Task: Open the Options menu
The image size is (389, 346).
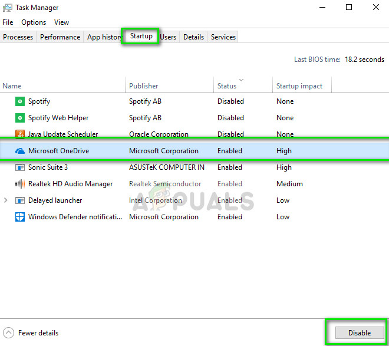Action: pyautogui.click(x=34, y=22)
